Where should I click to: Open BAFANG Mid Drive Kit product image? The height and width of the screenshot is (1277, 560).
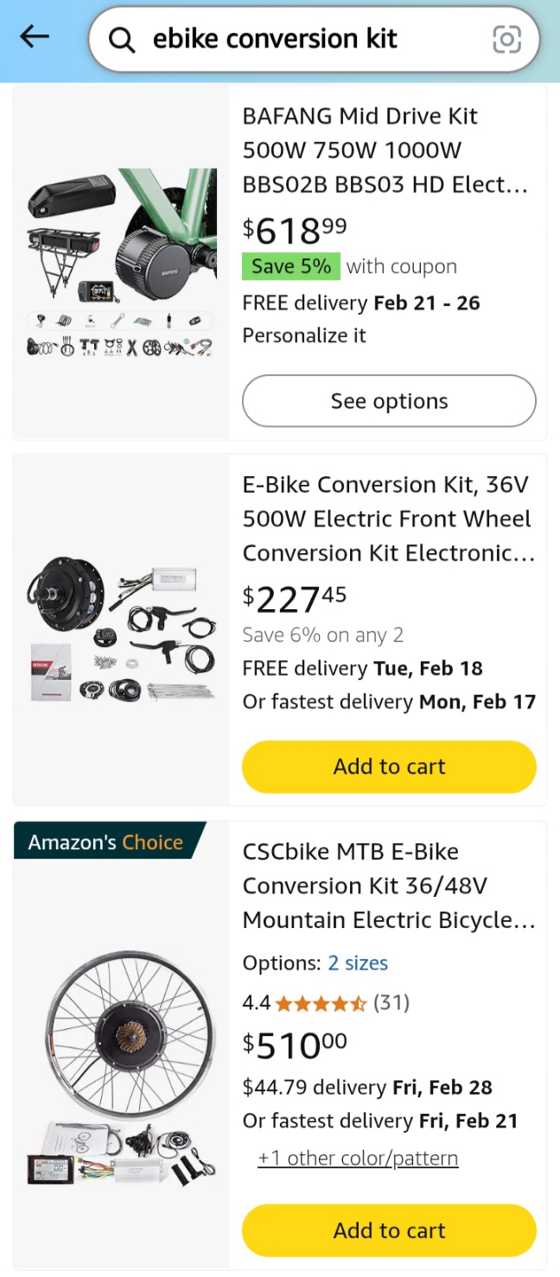point(121,262)
